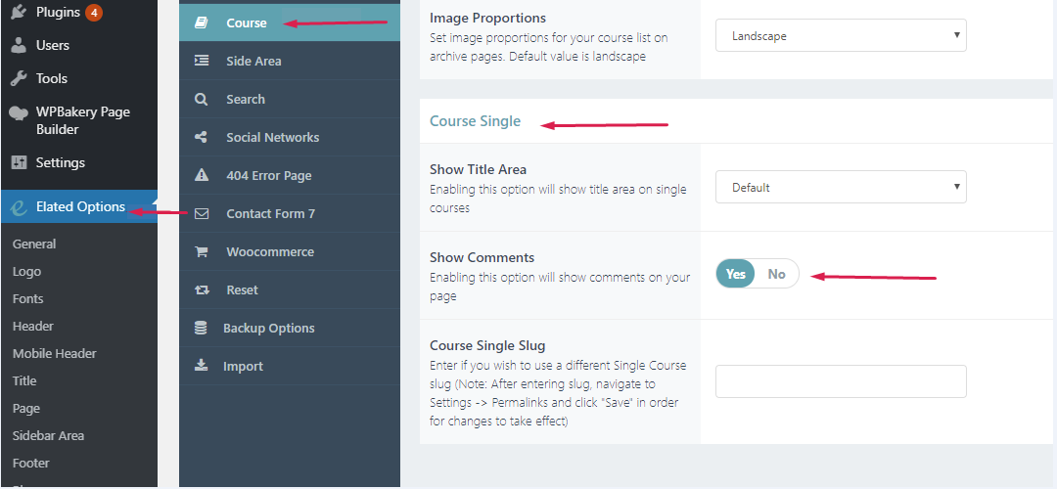Select the 404 Error Page tab
Screen dimensions: 1057x489
pyautogui.click(x=290, y=175)
